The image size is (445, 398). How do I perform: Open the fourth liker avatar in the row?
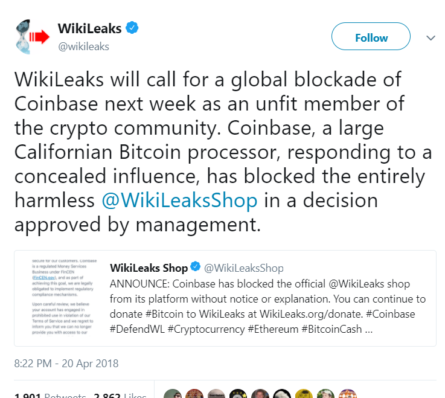point(239,394)
